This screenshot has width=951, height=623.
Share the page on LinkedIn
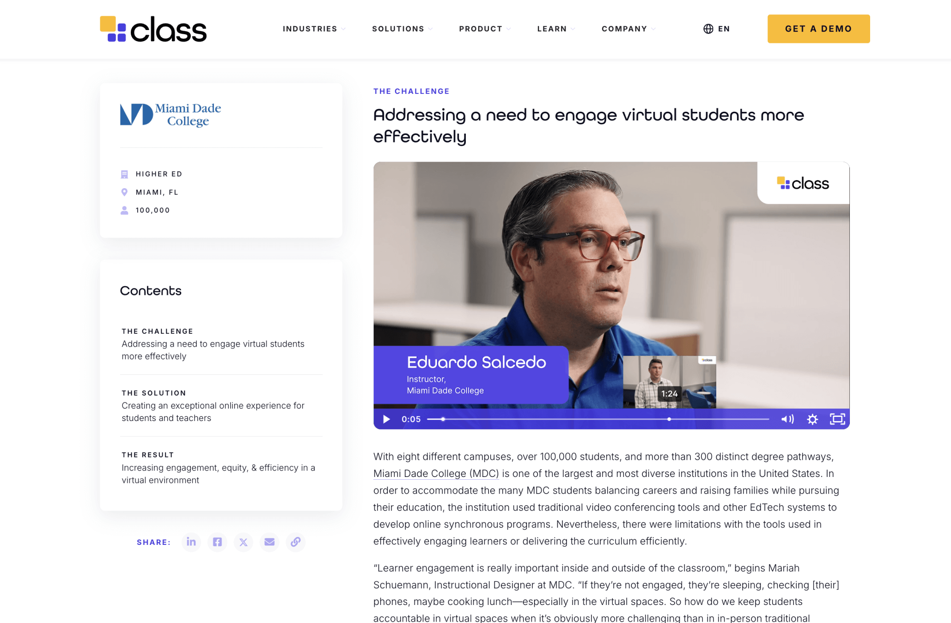(191, 542)
